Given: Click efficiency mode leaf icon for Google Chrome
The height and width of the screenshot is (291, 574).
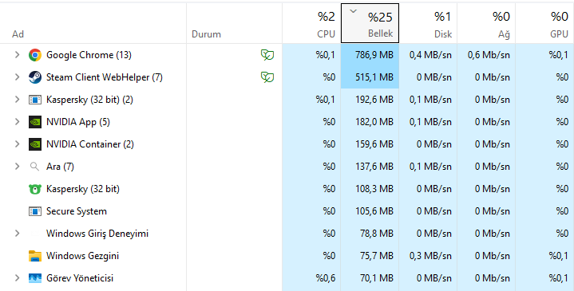Looking at the screenshot, I should tap(267, 55).
